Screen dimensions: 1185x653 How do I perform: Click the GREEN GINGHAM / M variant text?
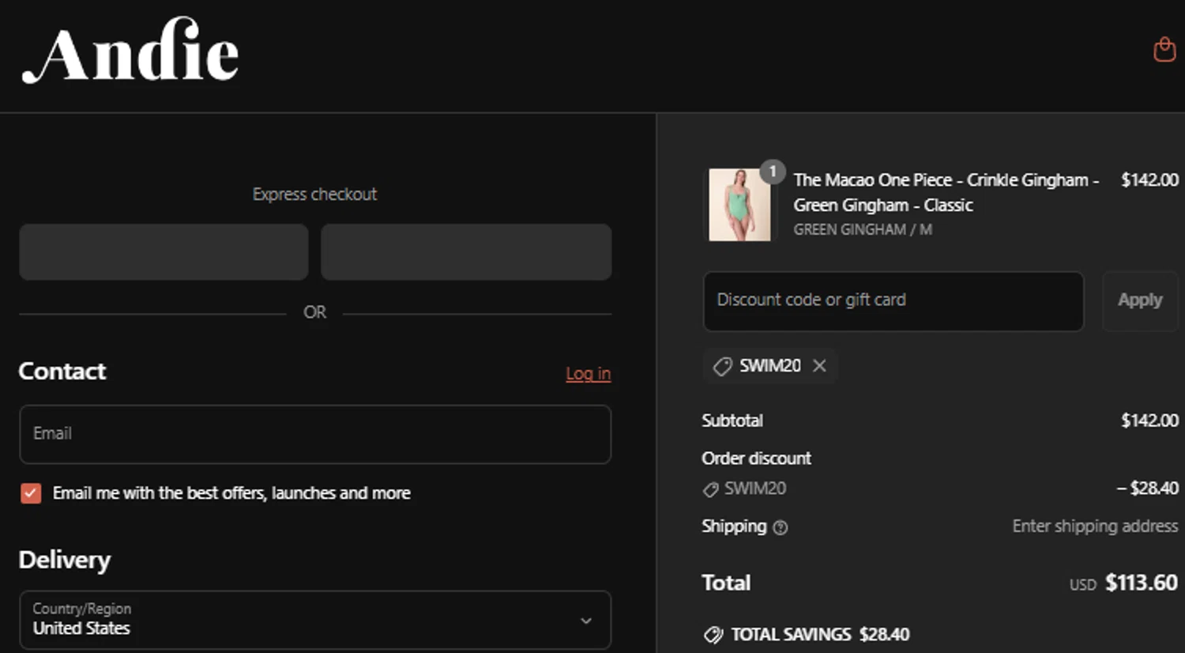(x=863, y=229)
